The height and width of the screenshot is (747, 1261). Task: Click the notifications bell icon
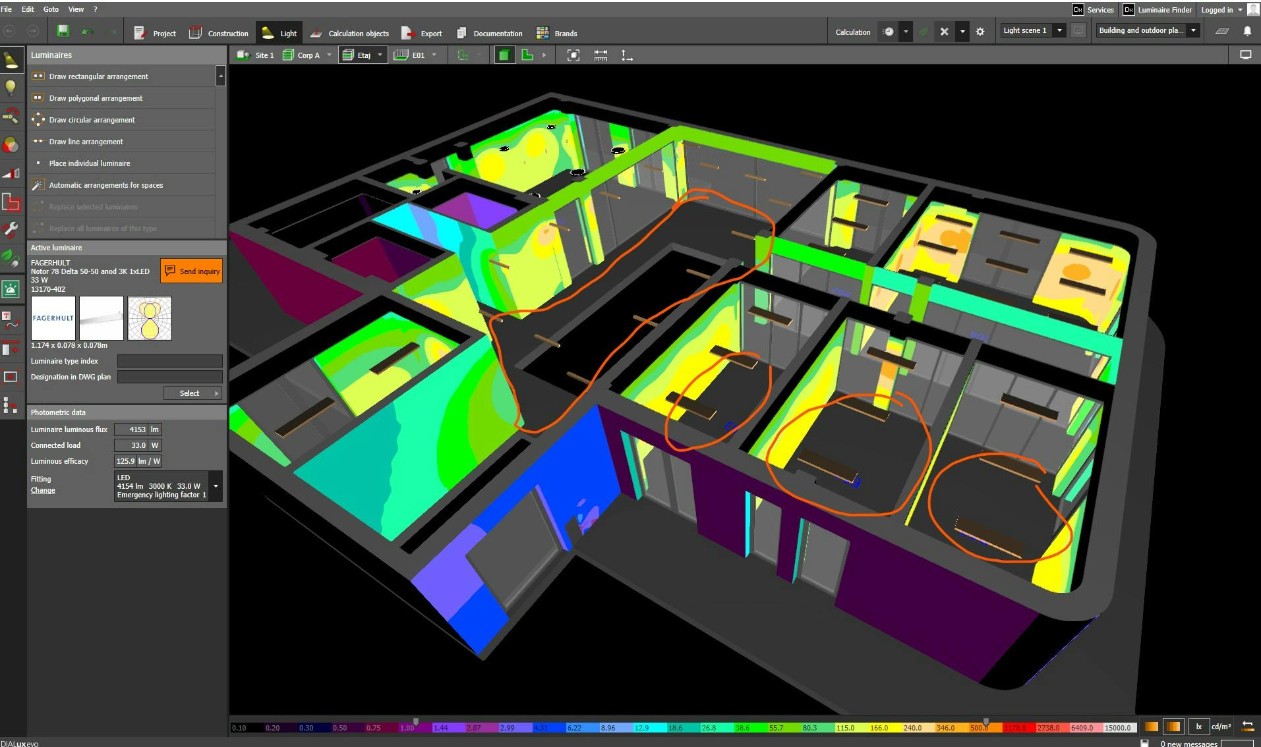coord(1246,31)
